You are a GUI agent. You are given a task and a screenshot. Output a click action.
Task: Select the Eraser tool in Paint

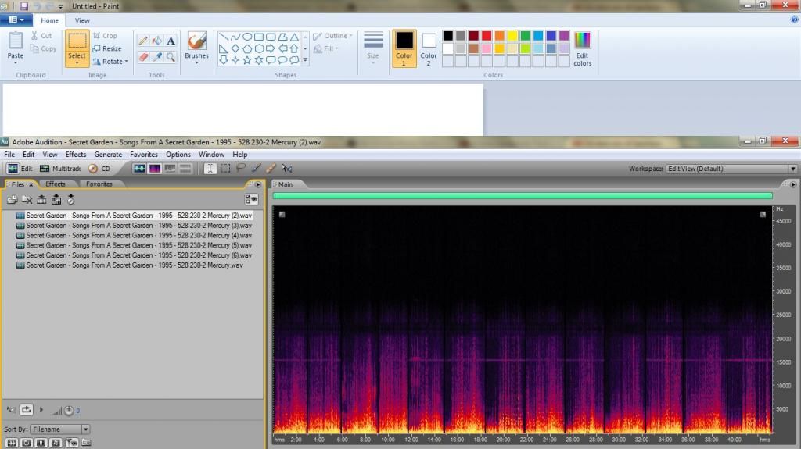pos(143,57)
